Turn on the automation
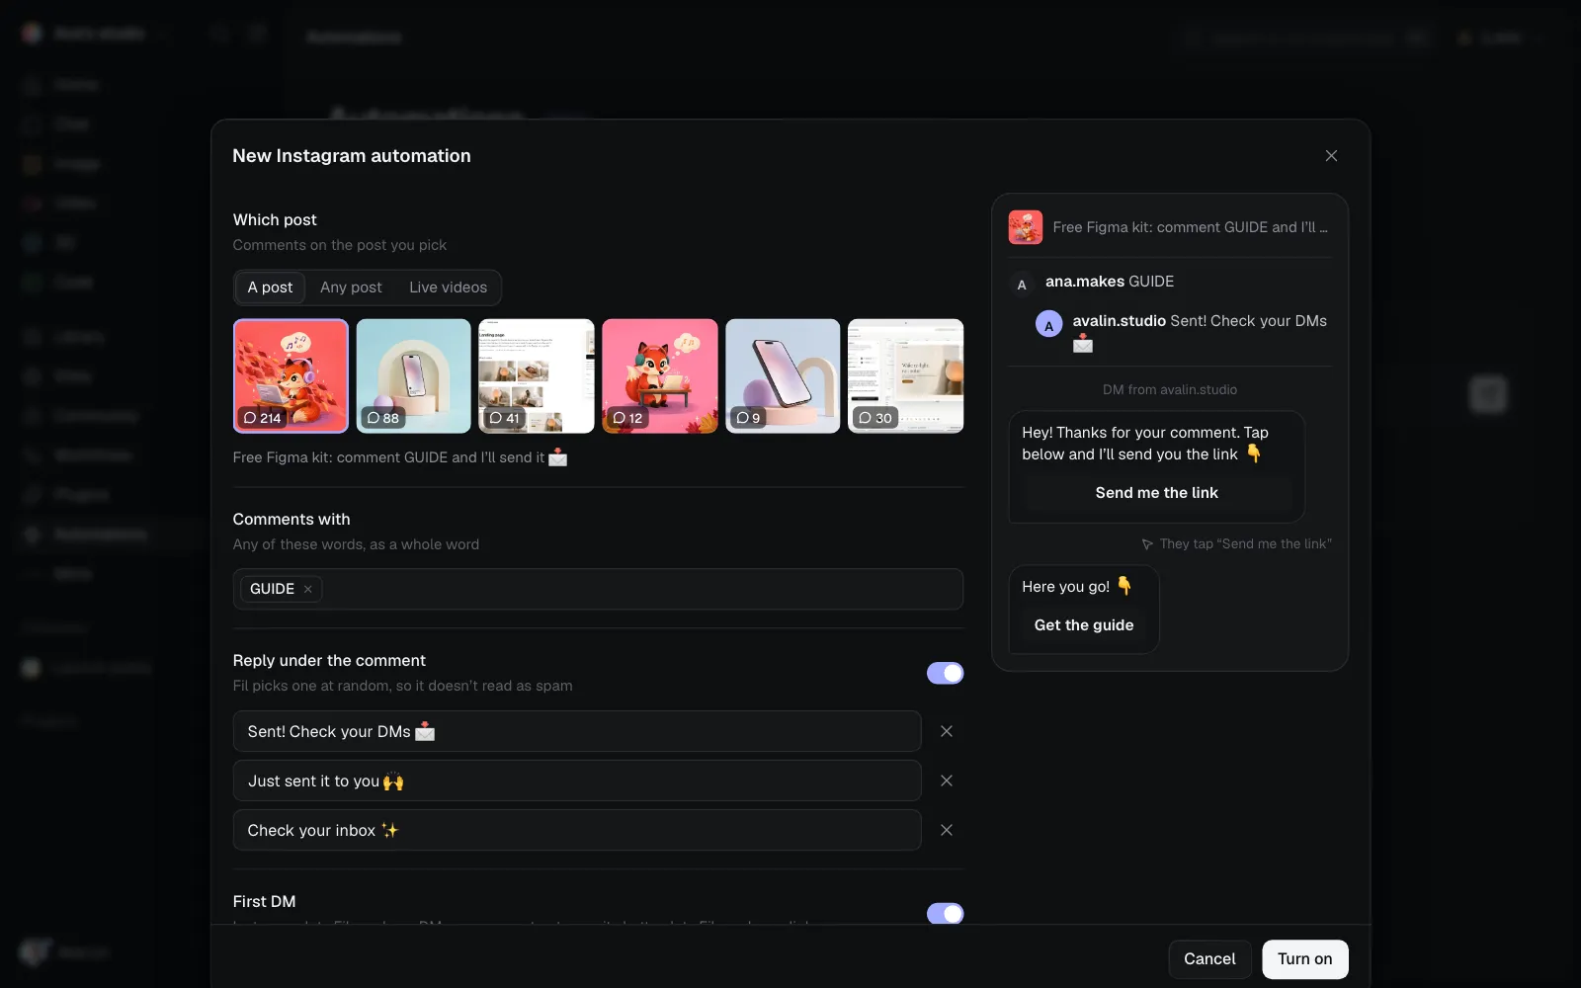This screenshot has width=1581, height=988. coord(1304,959)
